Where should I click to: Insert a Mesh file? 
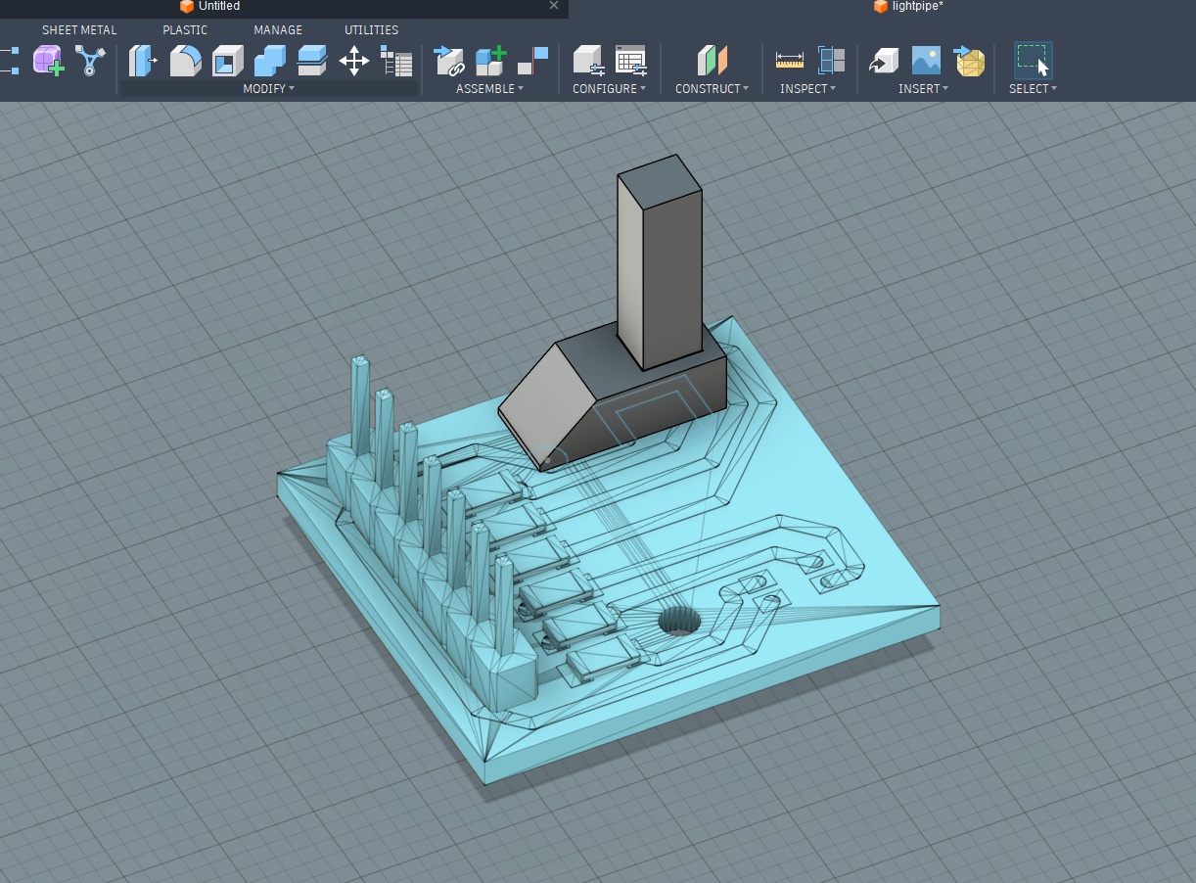pyautogui.click(x=969, y=61)
